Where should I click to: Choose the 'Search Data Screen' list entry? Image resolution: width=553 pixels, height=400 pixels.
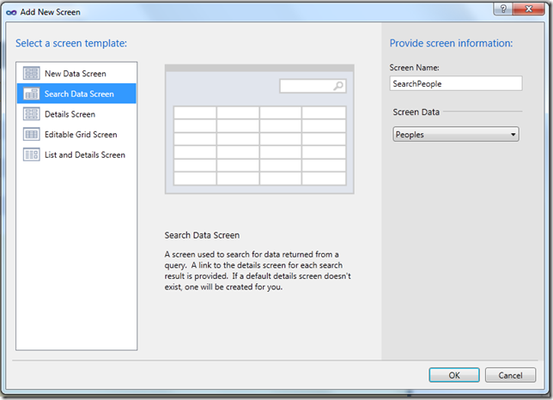pyautogui.click(x=79, y=94)
